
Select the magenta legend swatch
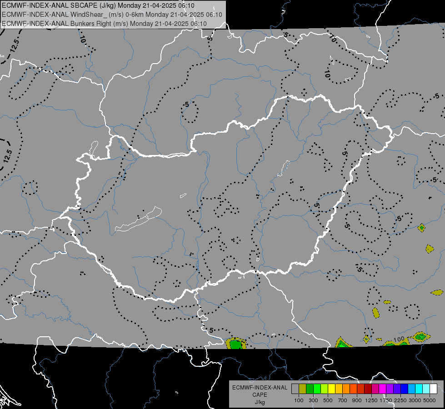coord(383,389)
